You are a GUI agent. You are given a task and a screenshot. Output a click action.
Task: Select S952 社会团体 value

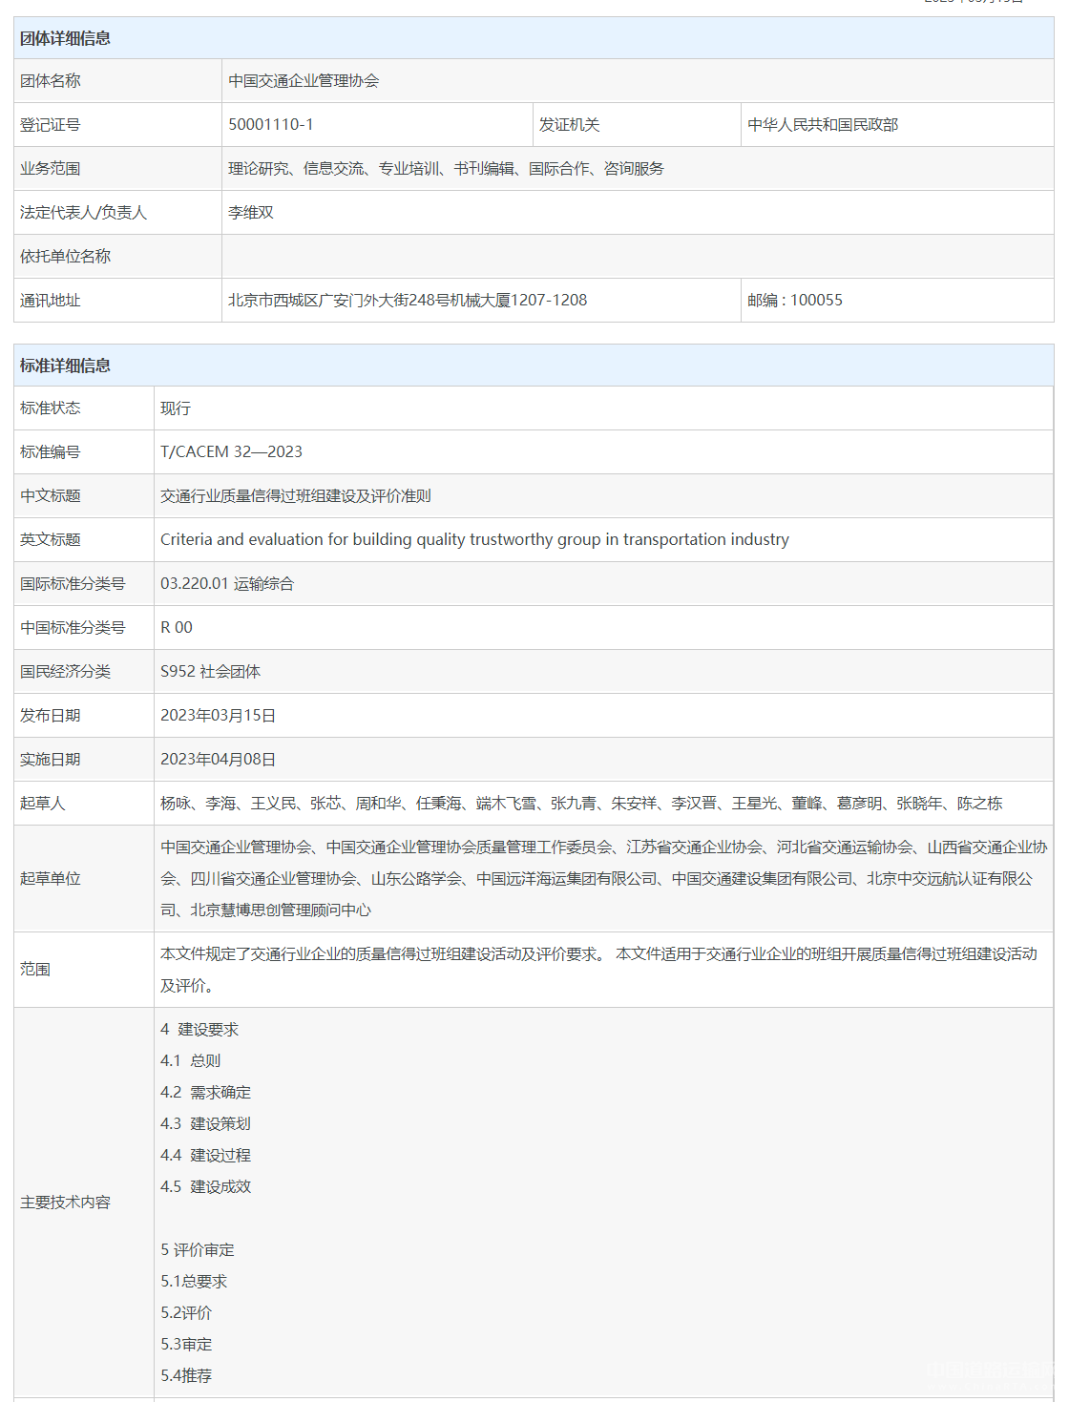(211, 672)
